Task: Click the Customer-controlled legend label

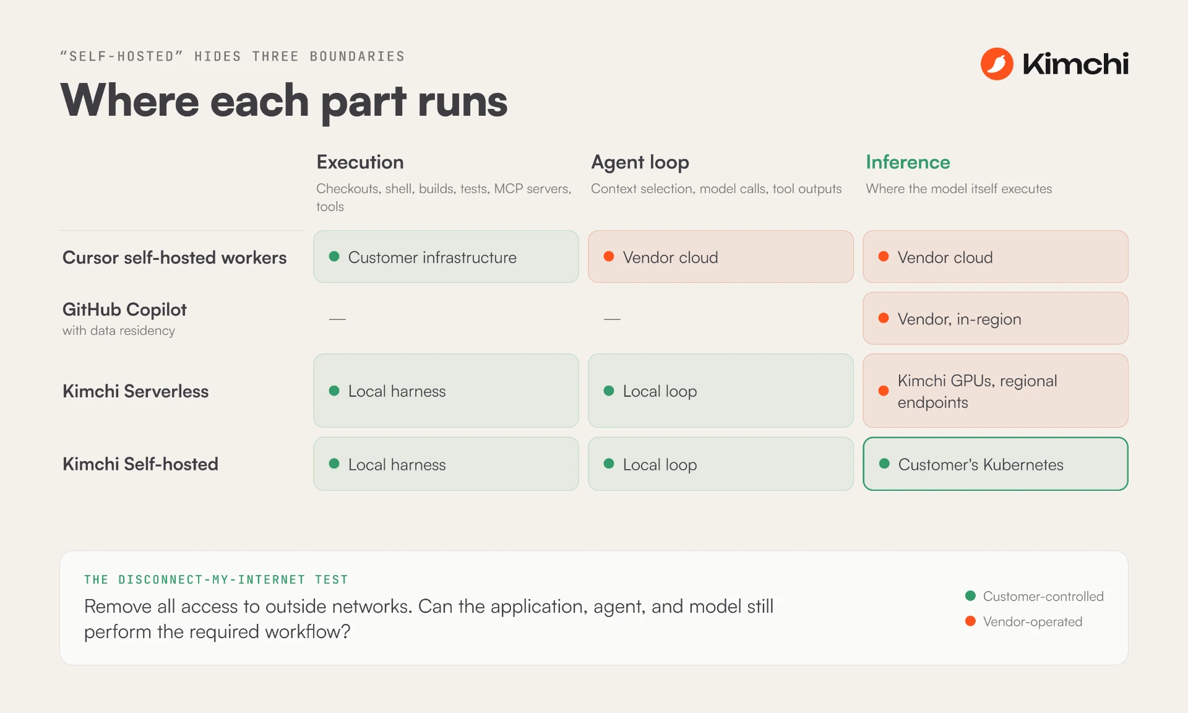Action: 1043,597
